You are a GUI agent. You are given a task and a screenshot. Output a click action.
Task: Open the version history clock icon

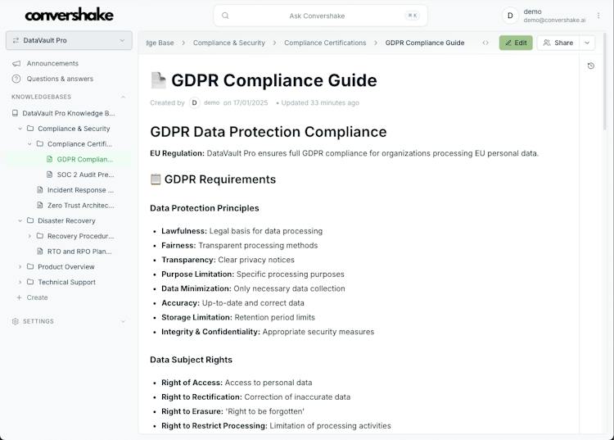click(590, 66)
